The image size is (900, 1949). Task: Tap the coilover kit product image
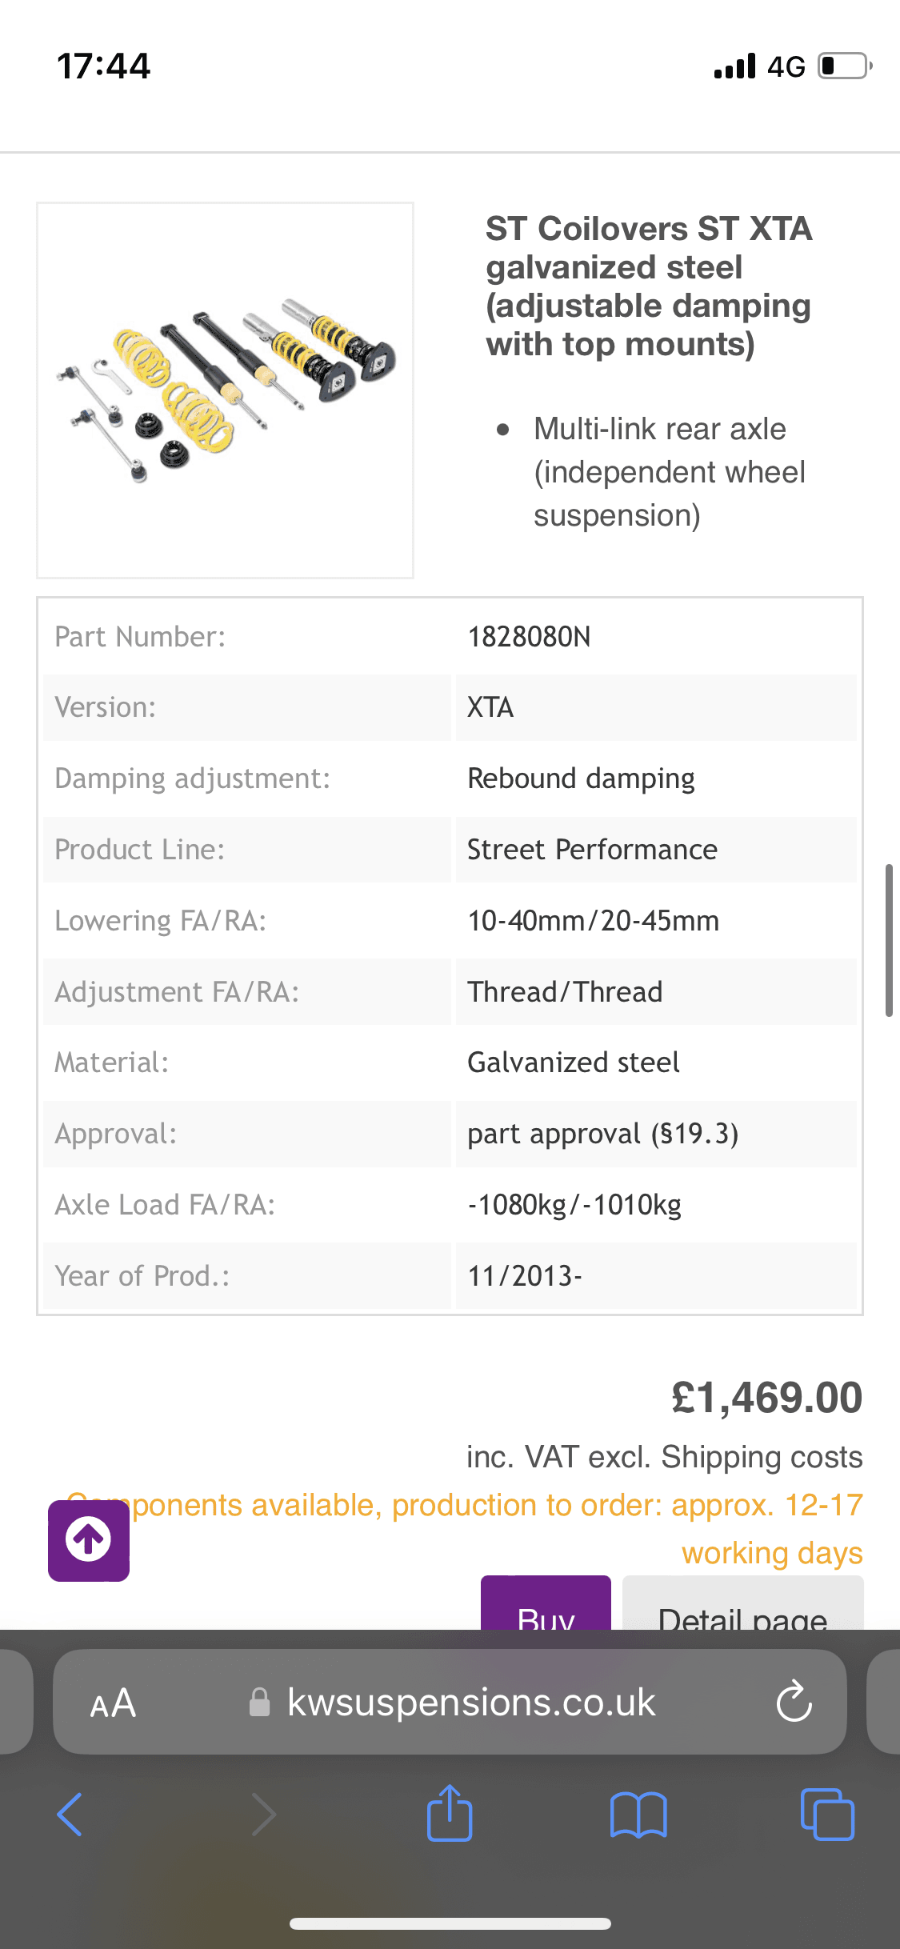225,390
